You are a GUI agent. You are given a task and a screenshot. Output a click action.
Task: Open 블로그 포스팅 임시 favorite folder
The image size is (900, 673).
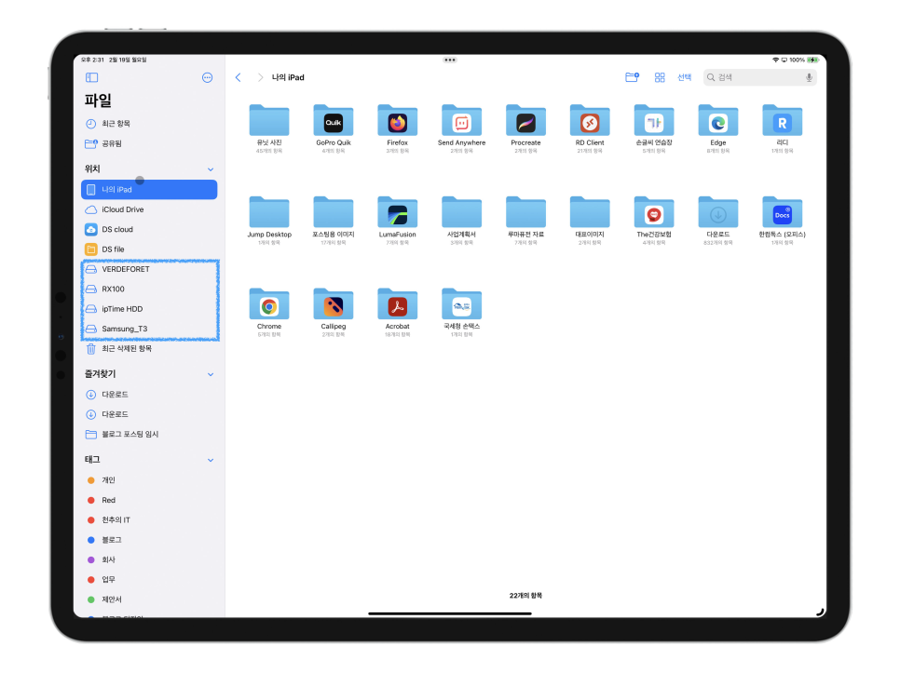click(149, 435)
